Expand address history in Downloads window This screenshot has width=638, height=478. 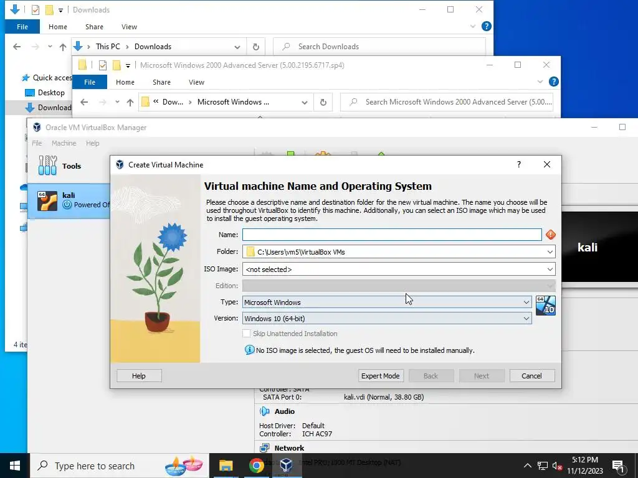237,47
